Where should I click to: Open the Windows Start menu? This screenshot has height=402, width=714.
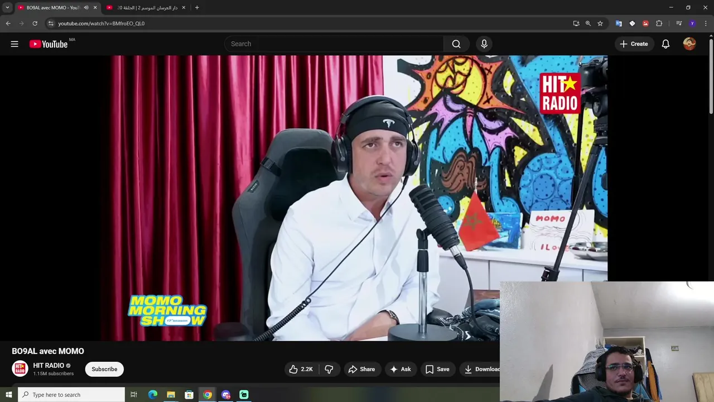[x=8, y=395]
